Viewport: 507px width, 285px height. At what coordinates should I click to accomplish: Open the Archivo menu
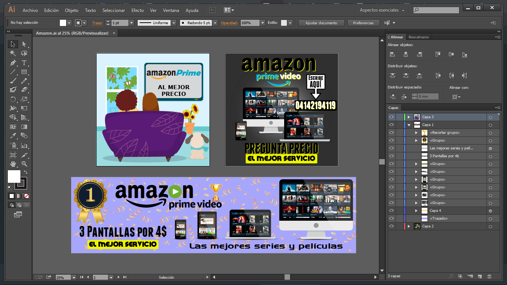pos(30,10)
